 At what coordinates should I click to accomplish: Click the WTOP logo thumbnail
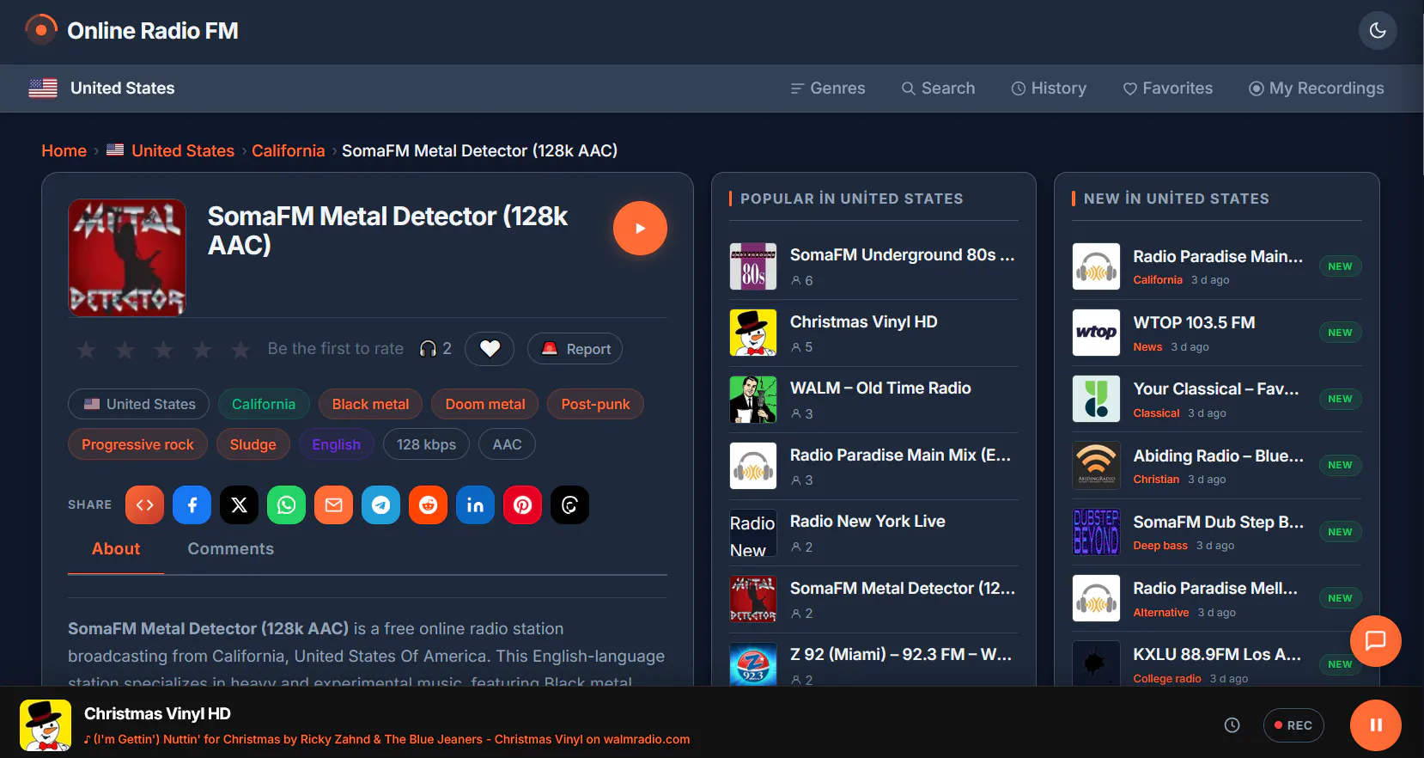(1096, 333)
